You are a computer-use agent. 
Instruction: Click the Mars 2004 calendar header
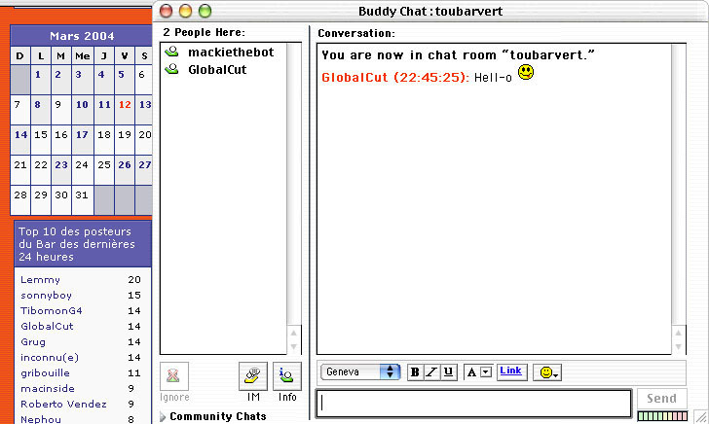coord(82,36)
